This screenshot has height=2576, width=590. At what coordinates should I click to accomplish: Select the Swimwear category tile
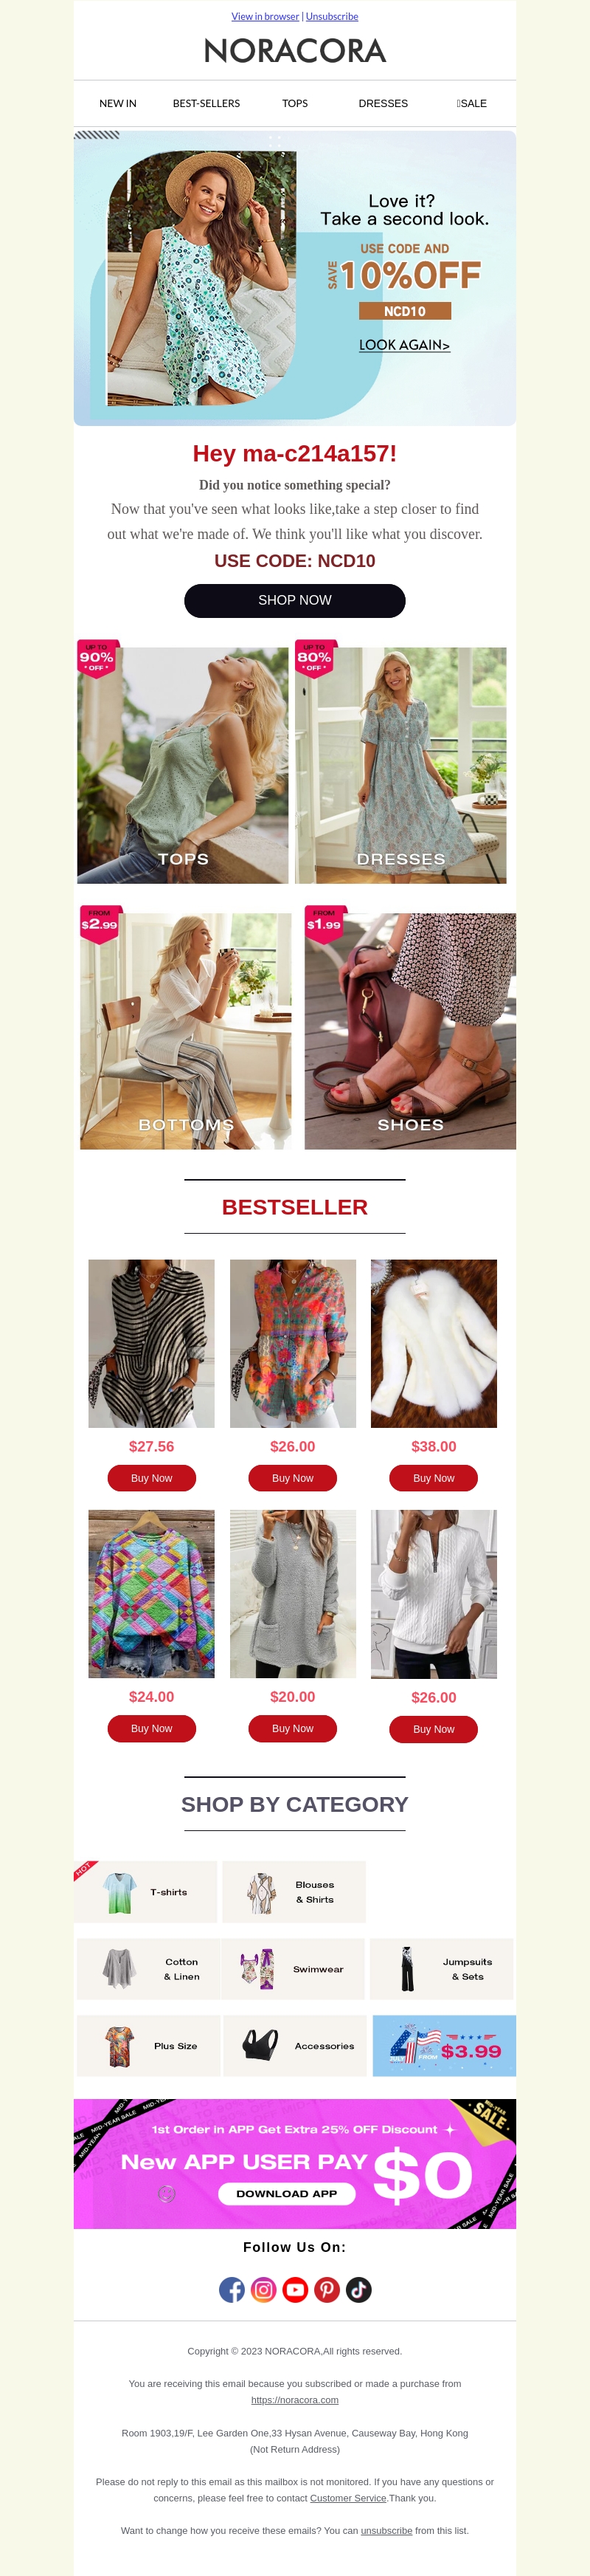click(x=294, y=1969)
